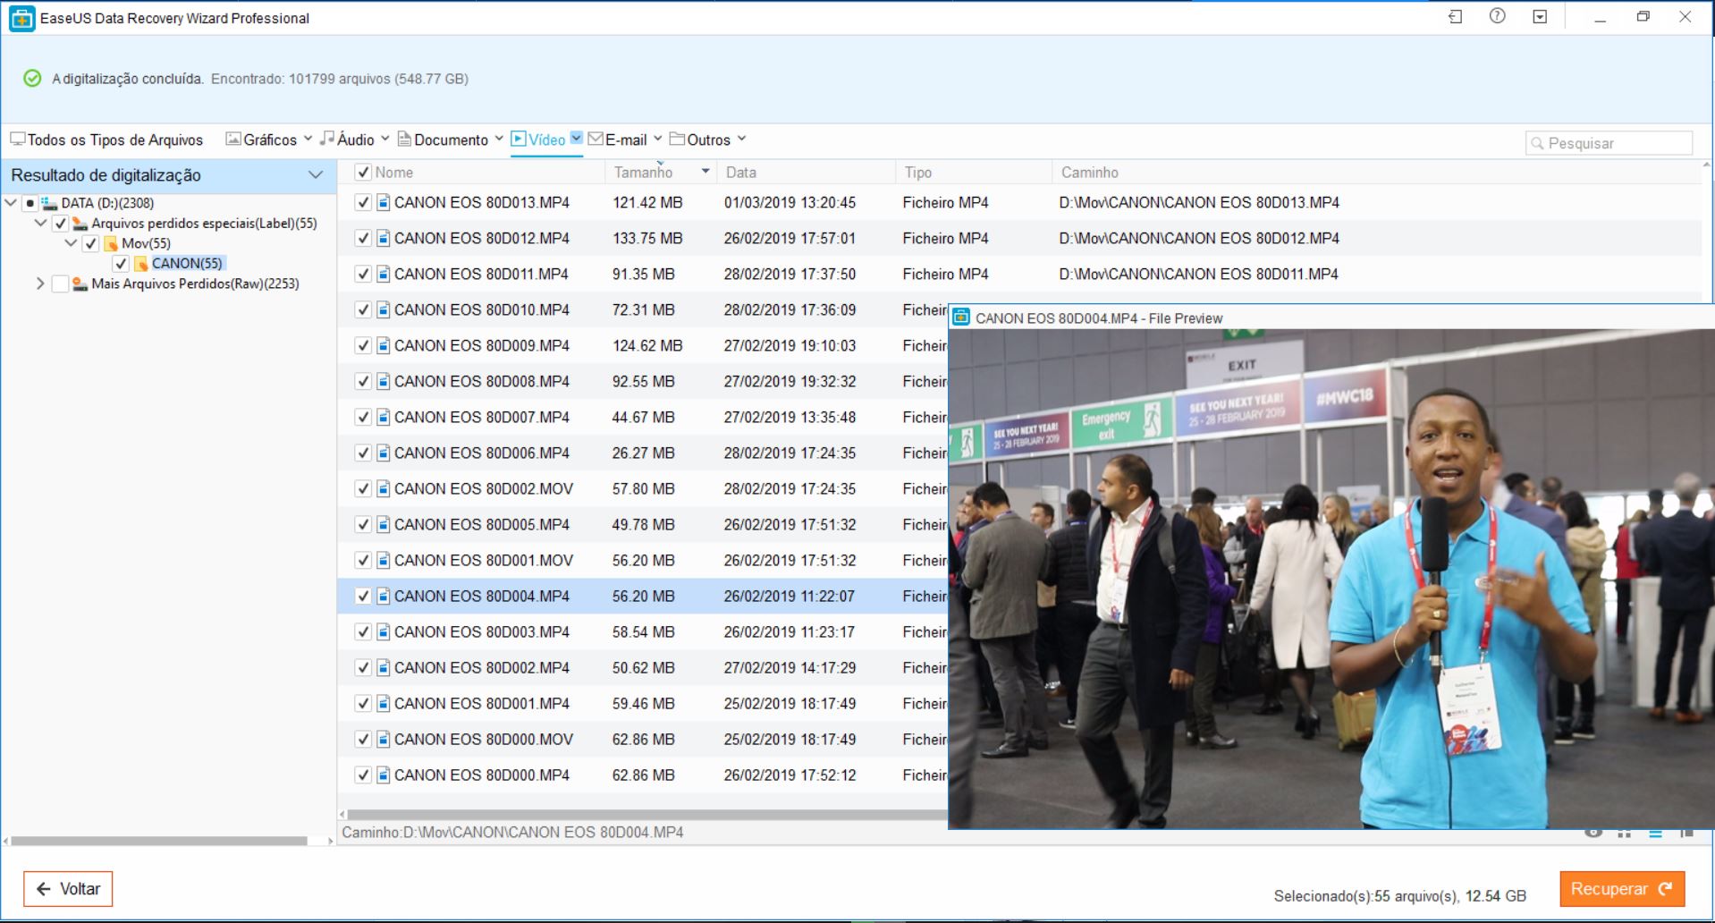Click file icon of CANON EOS 80D006.MP4
The height and width of the screenshot is (923, 1715).
coord(383,453)
